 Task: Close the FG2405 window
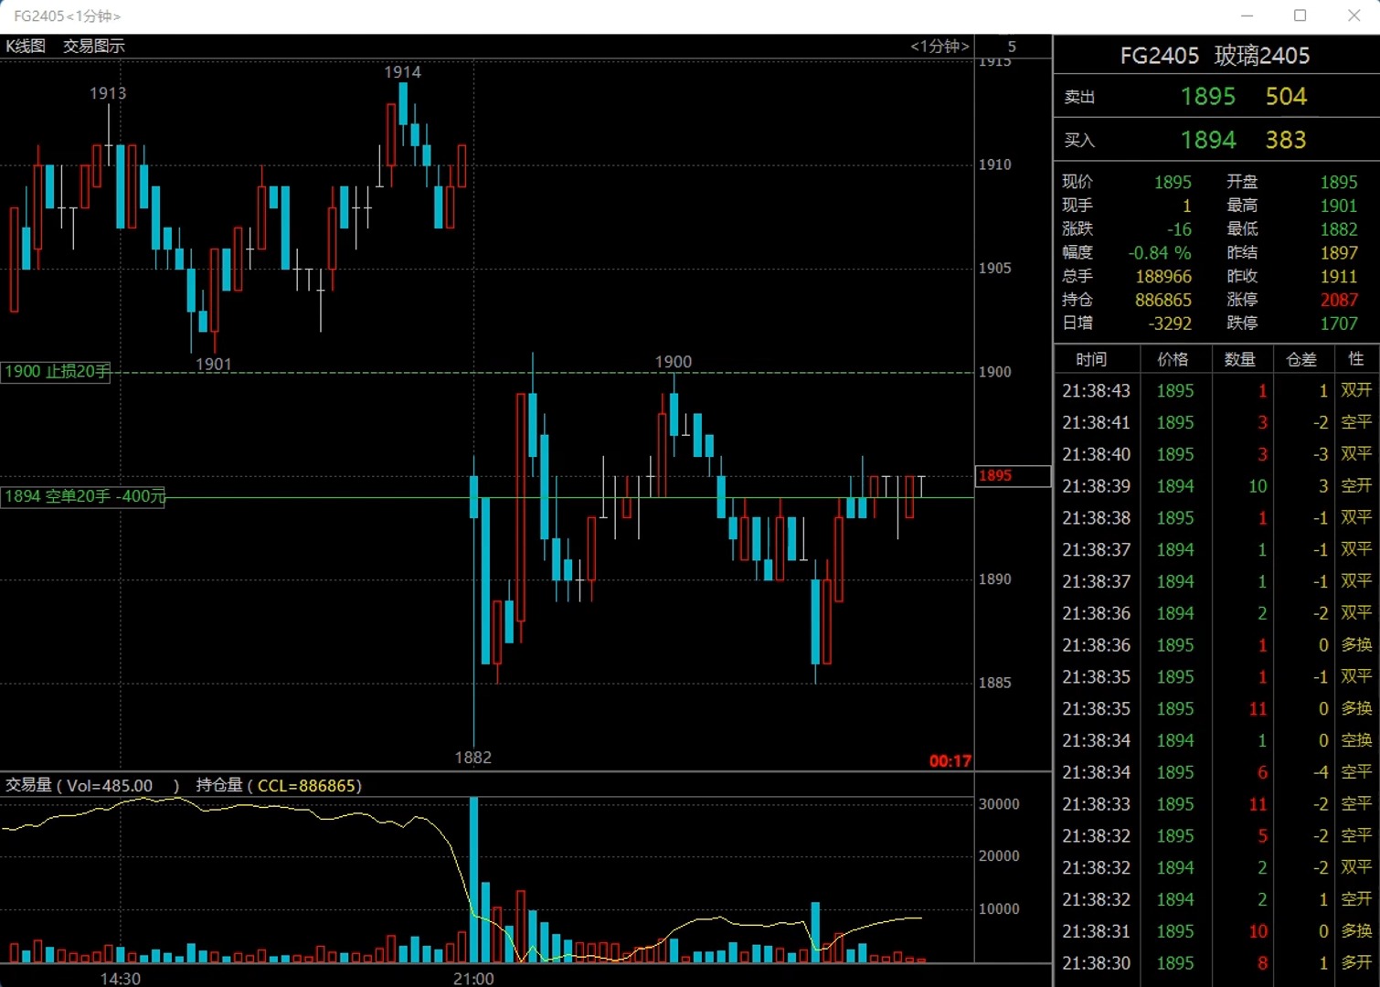1354,16
